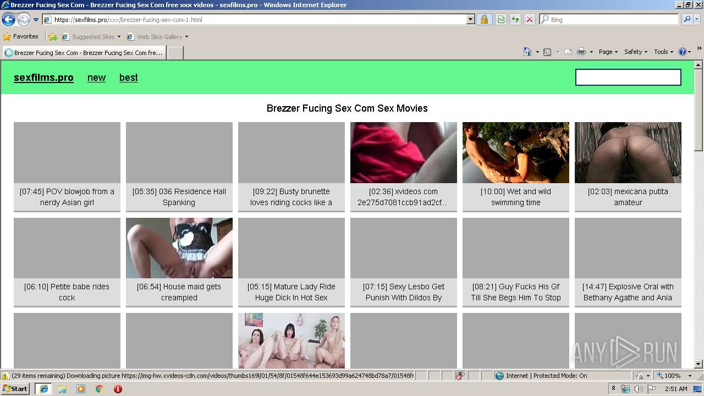Open the Windows Explorer folder taskbar icon
This screenshot has width=704, height=396.
tap(62, 388)
